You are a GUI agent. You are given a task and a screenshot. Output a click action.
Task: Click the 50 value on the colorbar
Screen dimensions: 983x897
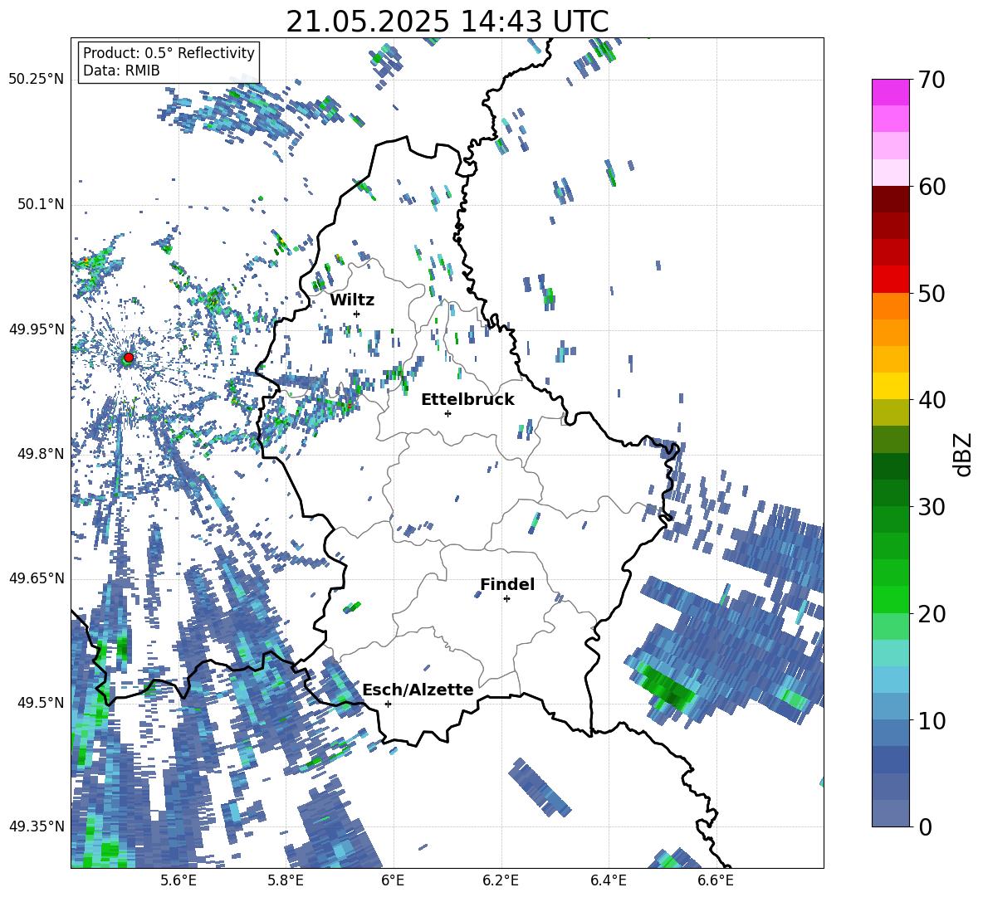click(x=931, y=293)
